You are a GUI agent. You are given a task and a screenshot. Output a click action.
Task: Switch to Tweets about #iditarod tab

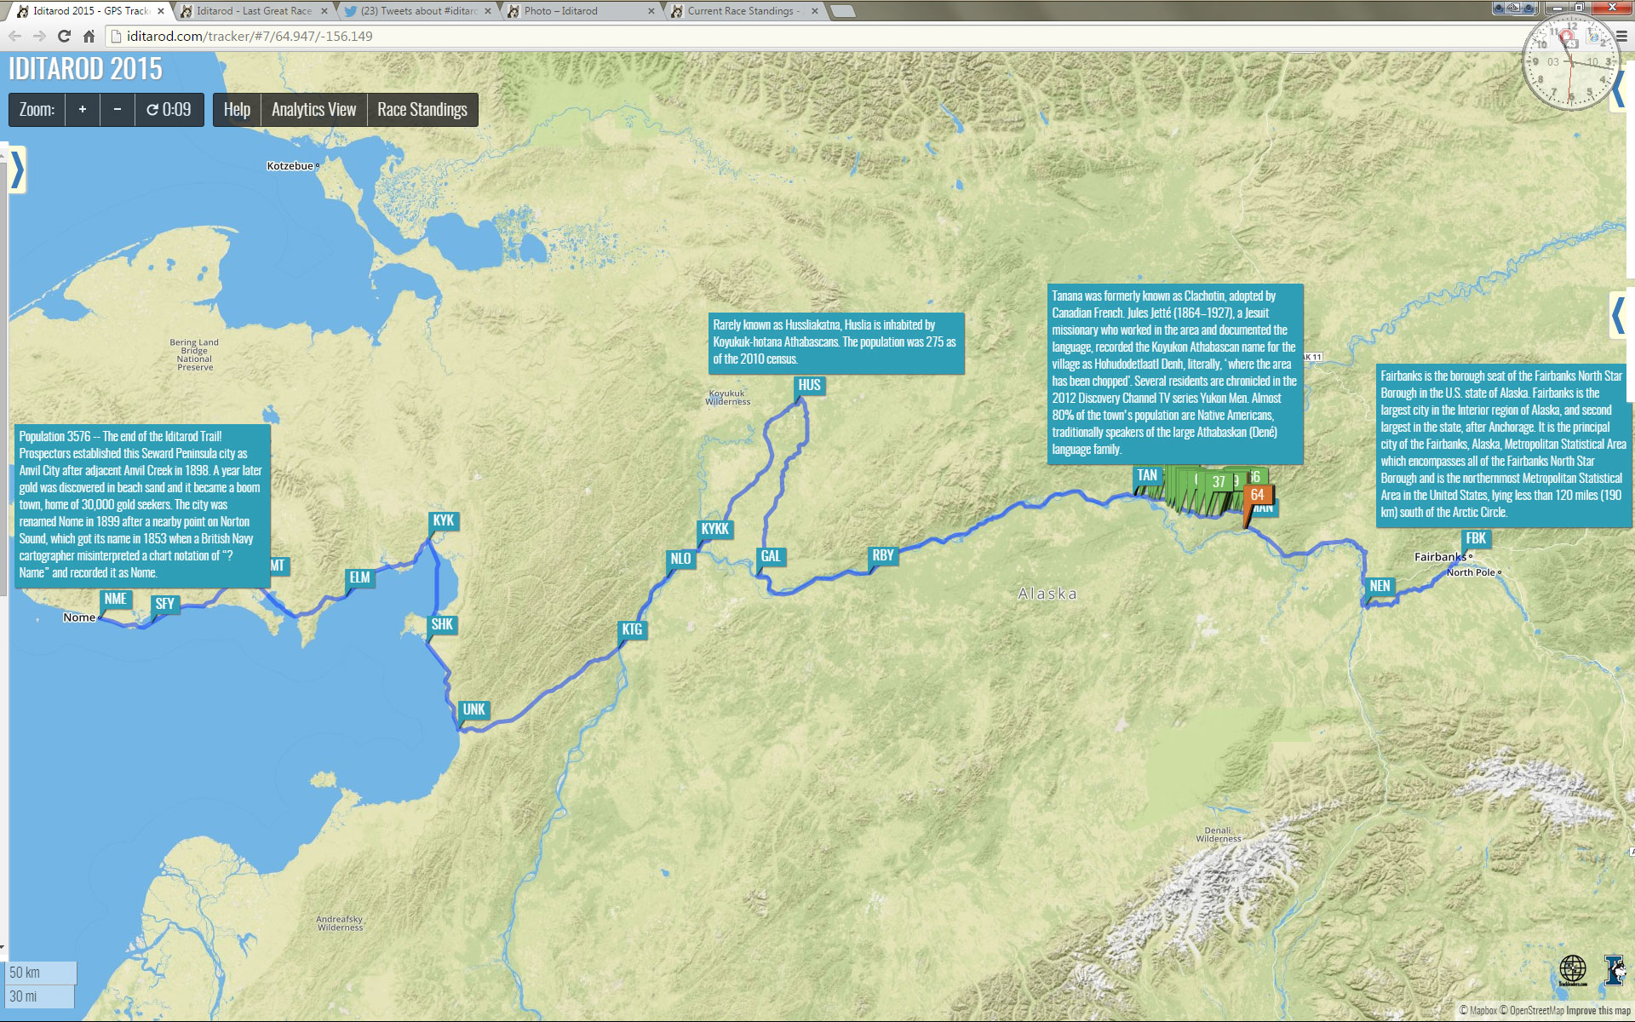click(x=418, y=11)
